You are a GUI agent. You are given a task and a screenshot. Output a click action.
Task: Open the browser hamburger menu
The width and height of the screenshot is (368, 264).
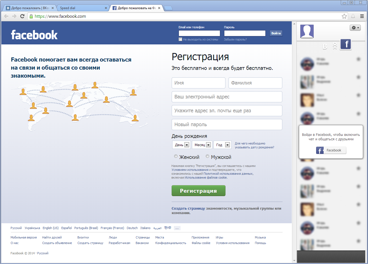362,16
